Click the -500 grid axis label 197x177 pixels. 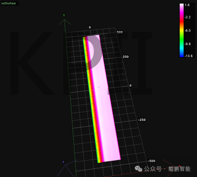(152, 161)
